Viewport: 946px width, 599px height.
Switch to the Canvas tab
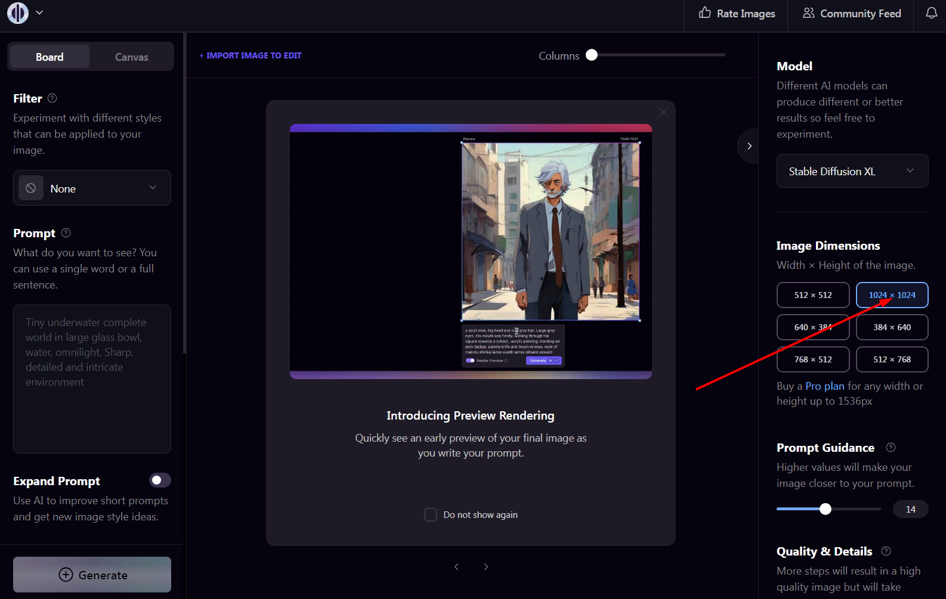point(131,57)
